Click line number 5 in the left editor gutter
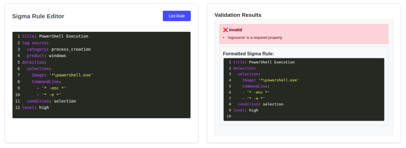 click(19, 62)
